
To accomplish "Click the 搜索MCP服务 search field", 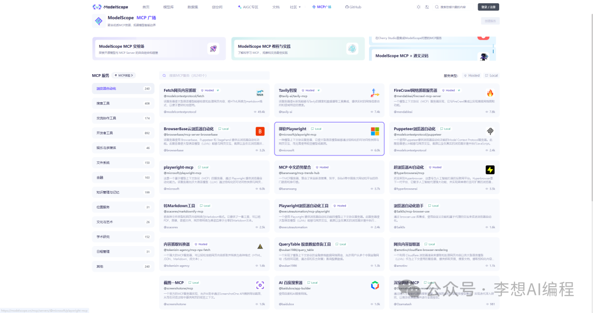I will point(215,76).
